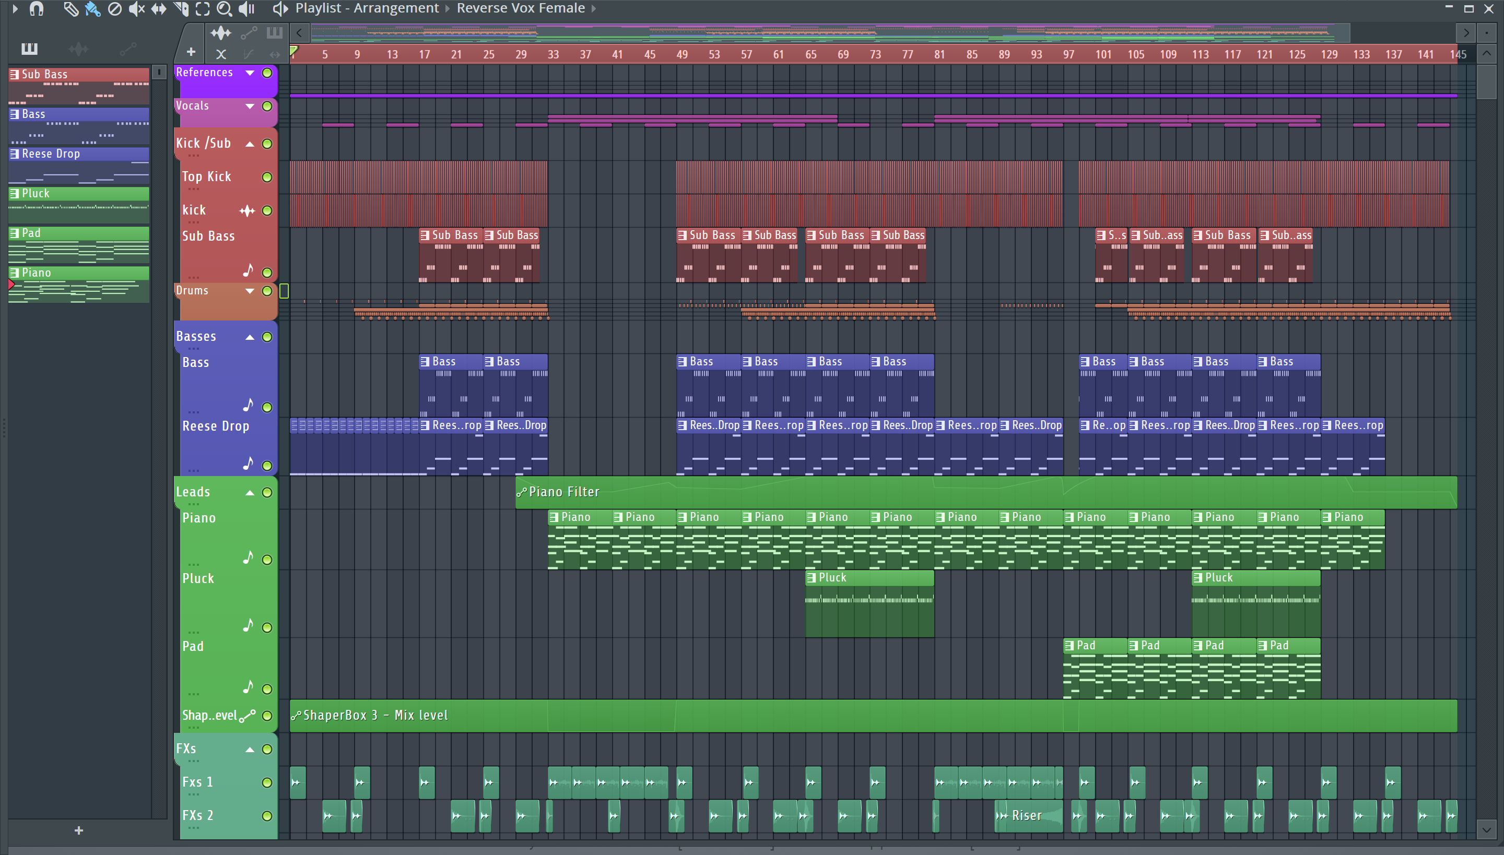Collapse Basses group arrow

click(250, 337)
